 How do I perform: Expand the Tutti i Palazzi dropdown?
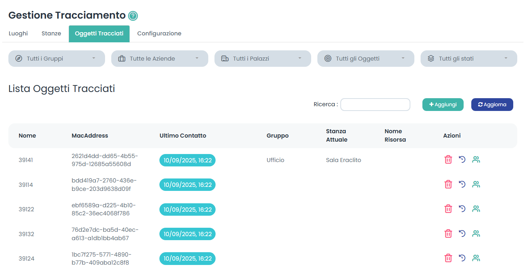point(263,58)
